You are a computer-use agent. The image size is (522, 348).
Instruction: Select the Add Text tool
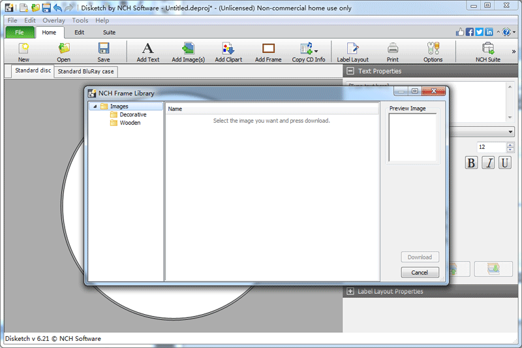tap(148, 52)
